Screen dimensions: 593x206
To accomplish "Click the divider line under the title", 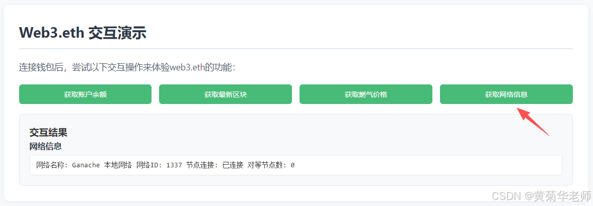I will pyautogui.click(x=295, y=49).
